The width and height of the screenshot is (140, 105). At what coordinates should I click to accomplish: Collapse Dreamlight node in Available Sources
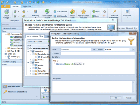coord(28,51)
